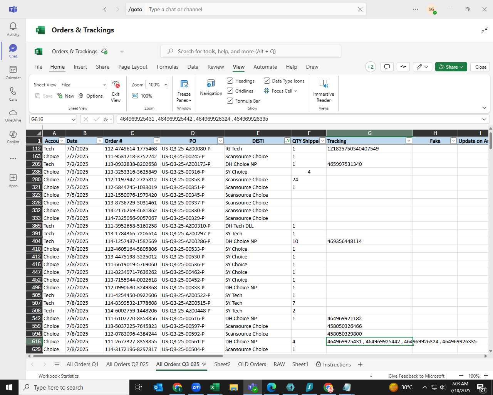Viewport: 493px width, 395px height.
Task: Click the Close button in Excel
Action: point(481,67)
